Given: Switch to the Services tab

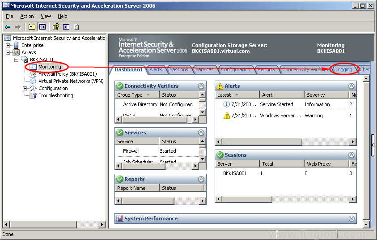Looking at the screenshot, I should point(204,69).
